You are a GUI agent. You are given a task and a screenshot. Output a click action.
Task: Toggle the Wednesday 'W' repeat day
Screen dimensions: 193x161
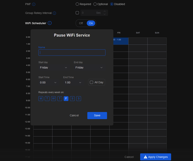[53, 99]
